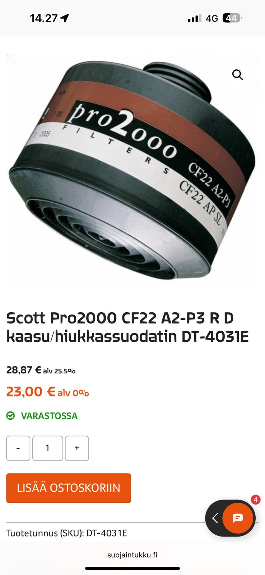Tap the 28,87 € alv 25.5% price
This screenshot has width=265, height=575.
point(41,370)
